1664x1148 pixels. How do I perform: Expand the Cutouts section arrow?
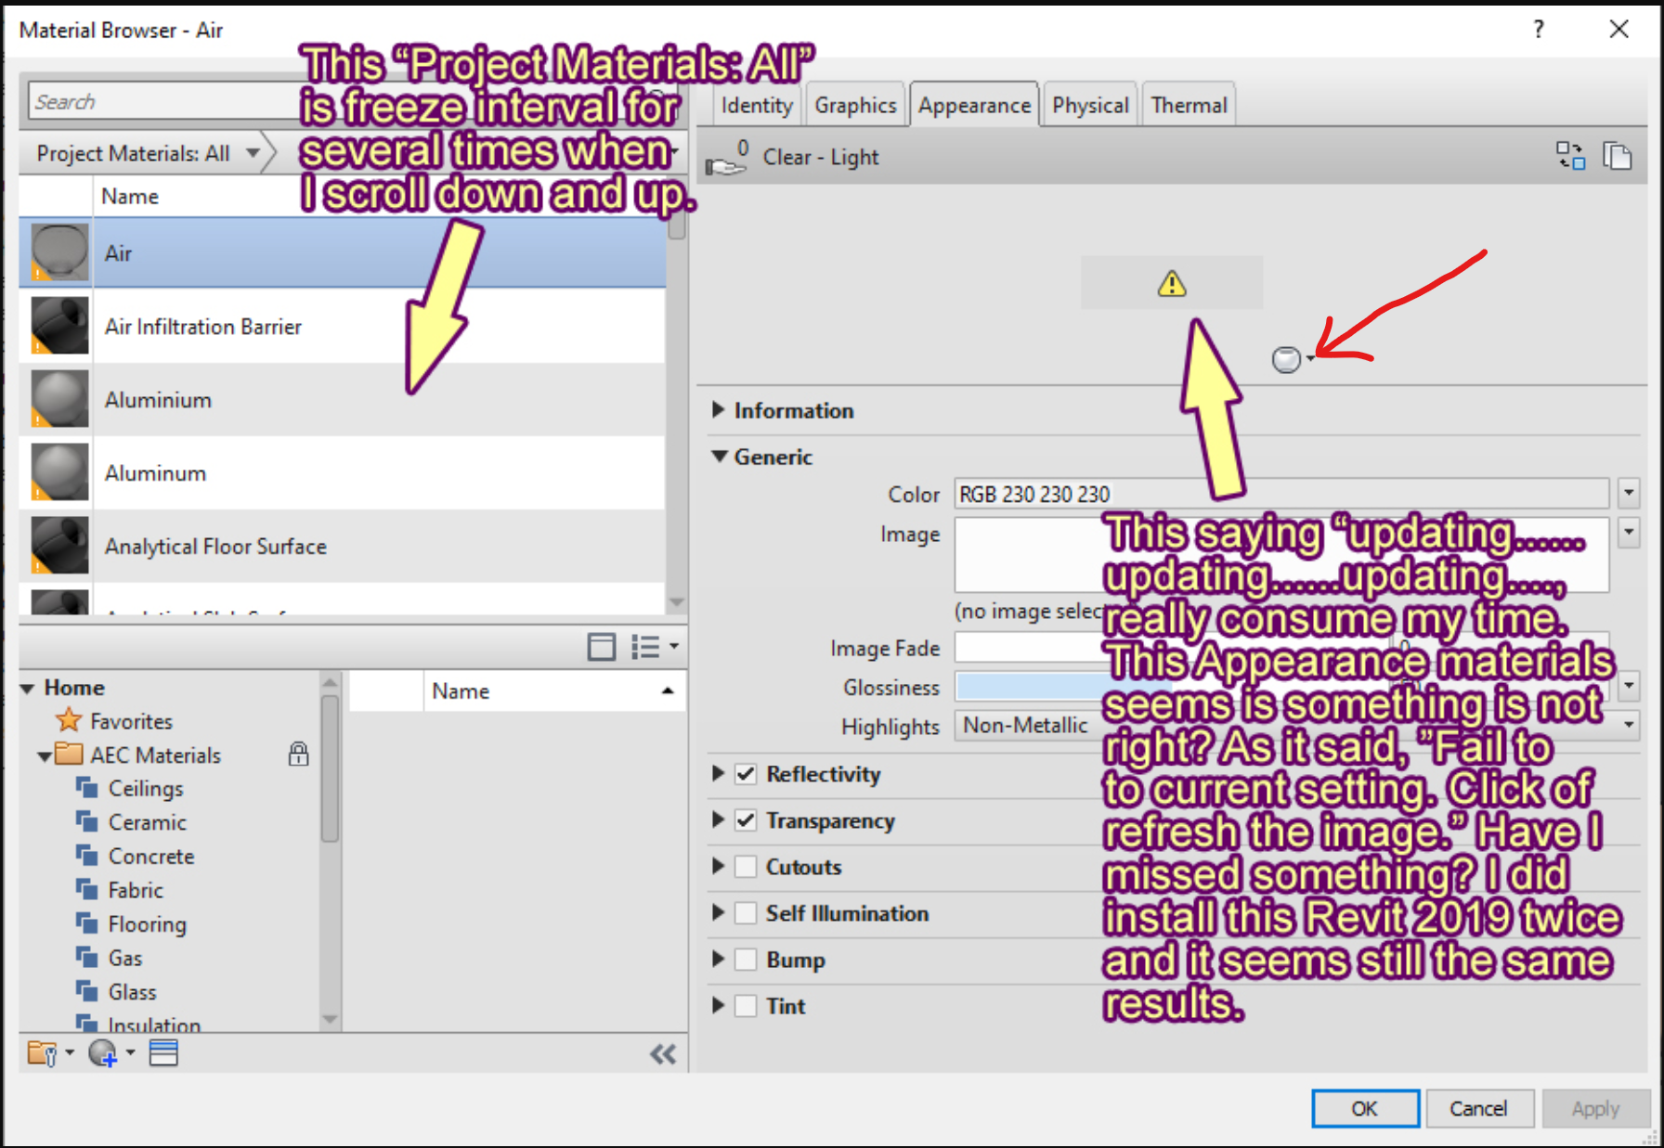(x=718, y=866)
